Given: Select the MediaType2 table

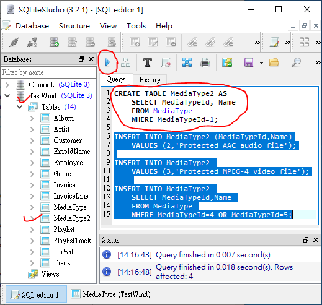Looking at the screenshot, I should tap(72, 218).
